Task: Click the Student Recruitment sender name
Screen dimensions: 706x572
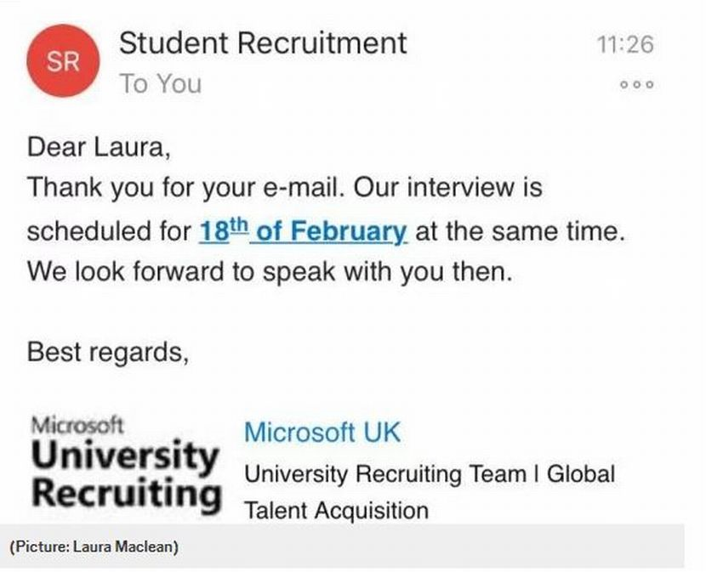Action: pos(263,42)
